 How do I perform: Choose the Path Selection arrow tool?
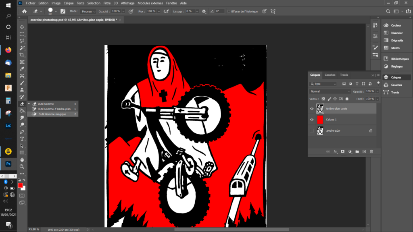pos(22,146)
